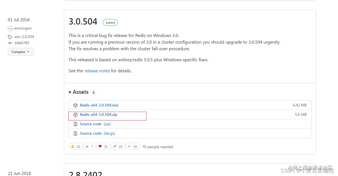Screen dimensions: 338x176
Task: Download Redis-x64-3.0.504.zip archive
Action: (x=98, y=114)
